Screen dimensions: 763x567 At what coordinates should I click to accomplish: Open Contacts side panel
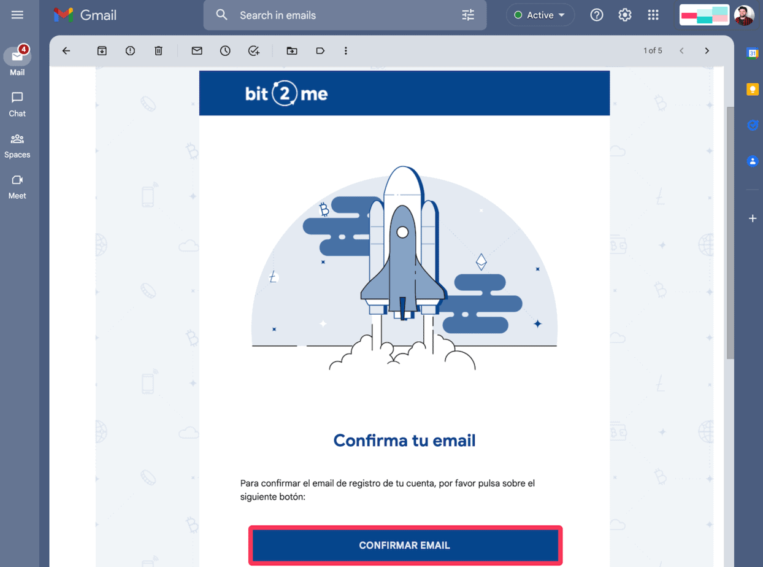[x=753, y=161]
